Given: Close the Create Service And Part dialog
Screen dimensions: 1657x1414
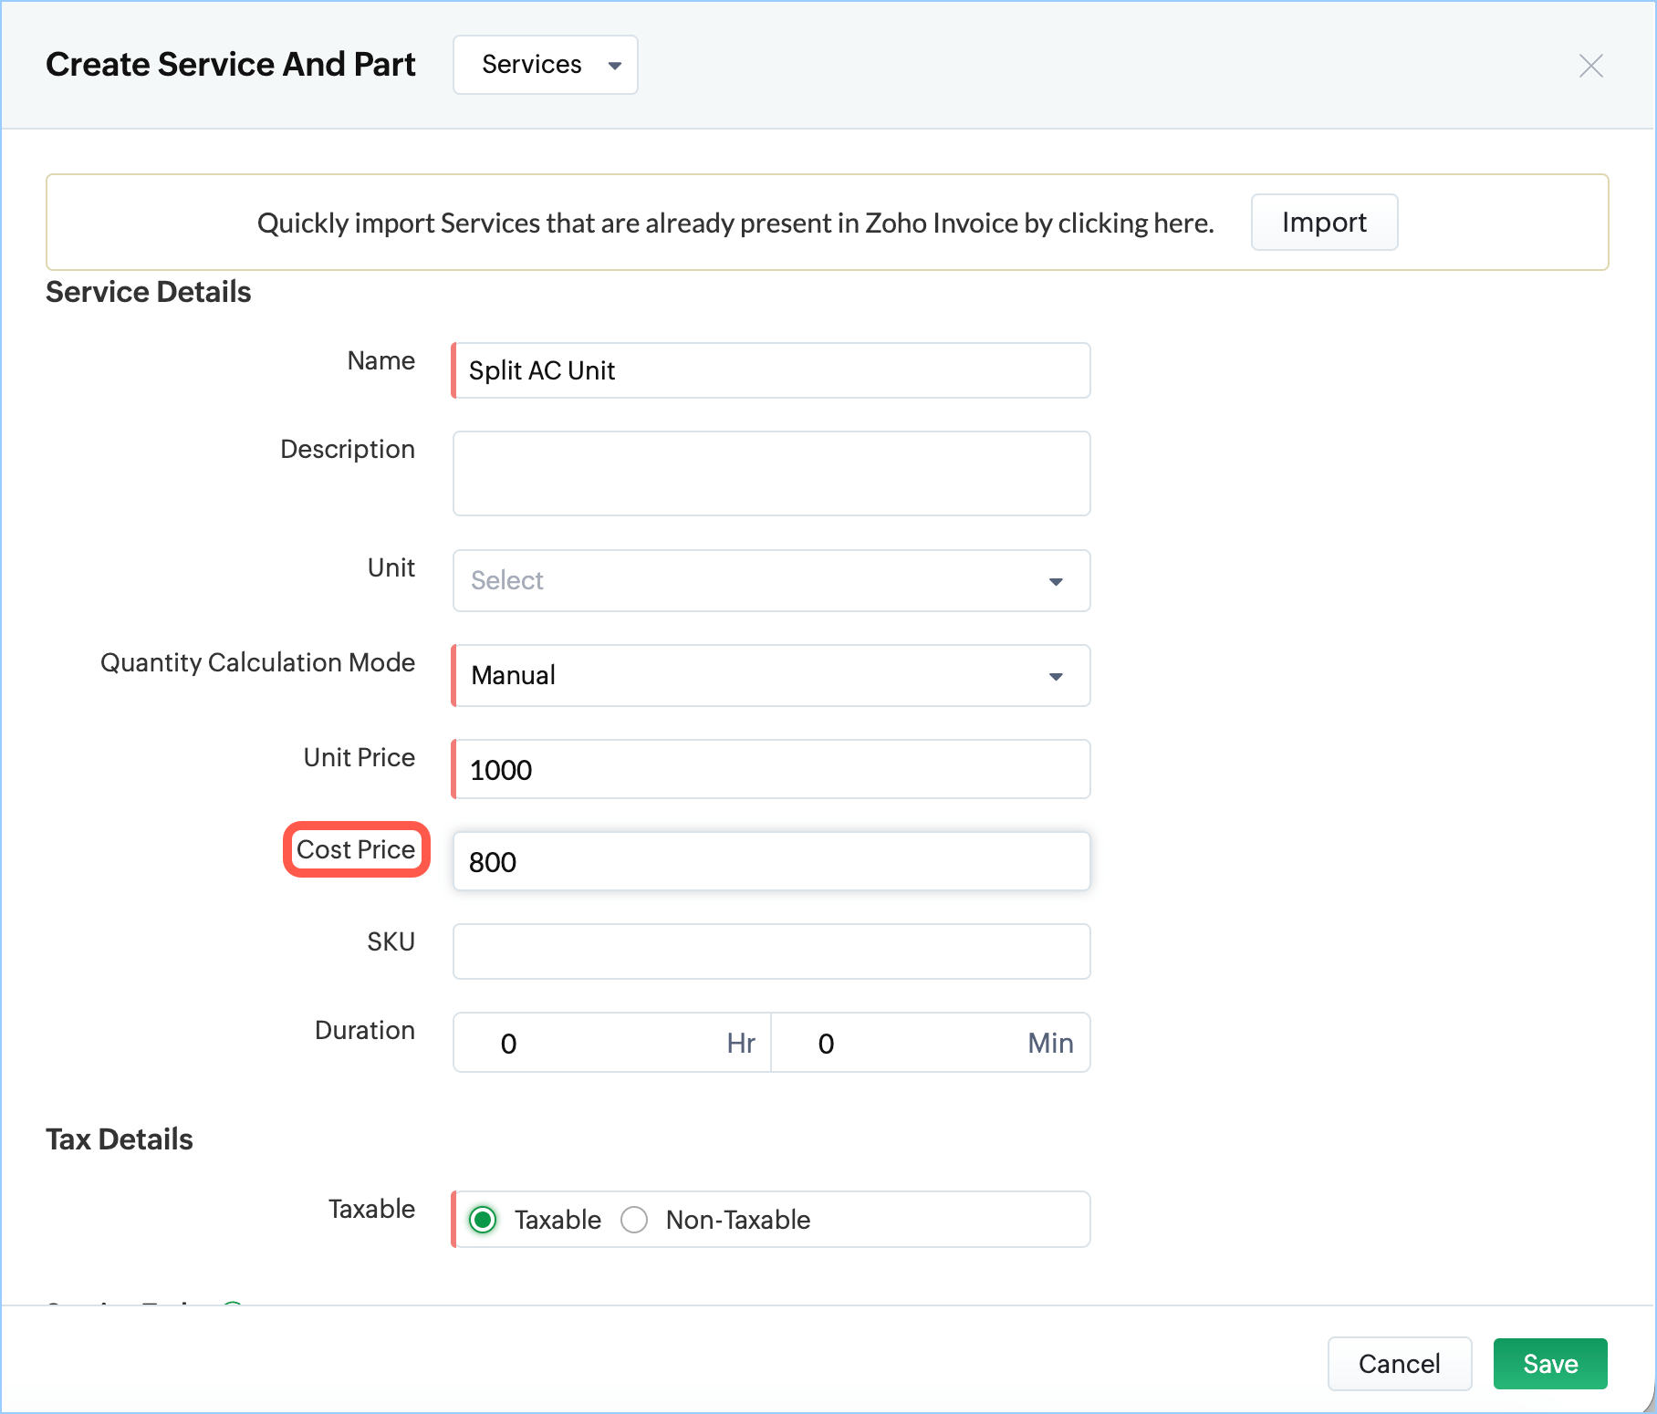Looking at the screenshot, I should pyautogui.click(x=1590, y=66).
